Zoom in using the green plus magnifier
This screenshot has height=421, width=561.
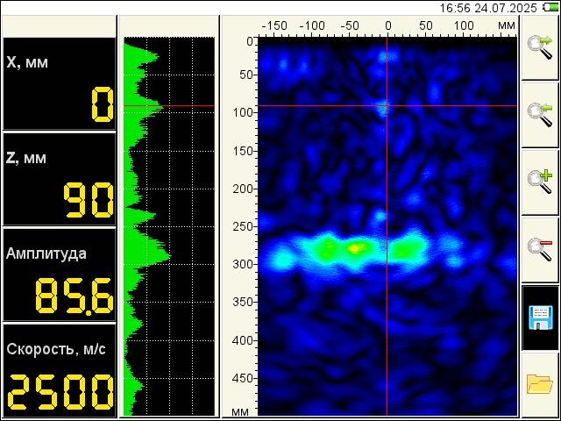540,182
